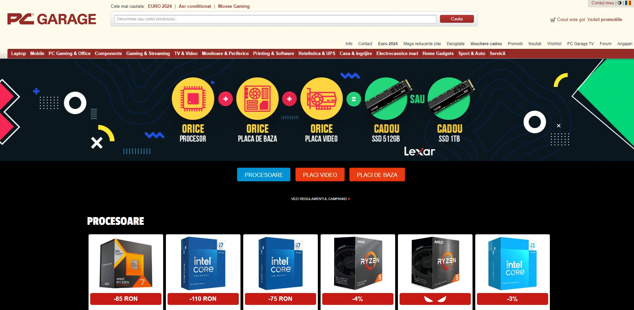Click the processor icon in the banner
The image size is (634, 310).
click(x=193, y=99)
